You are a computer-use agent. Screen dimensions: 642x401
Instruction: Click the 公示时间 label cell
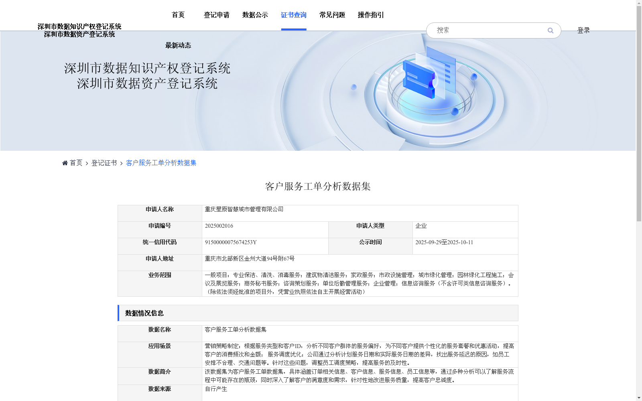[x=370, y=246]
